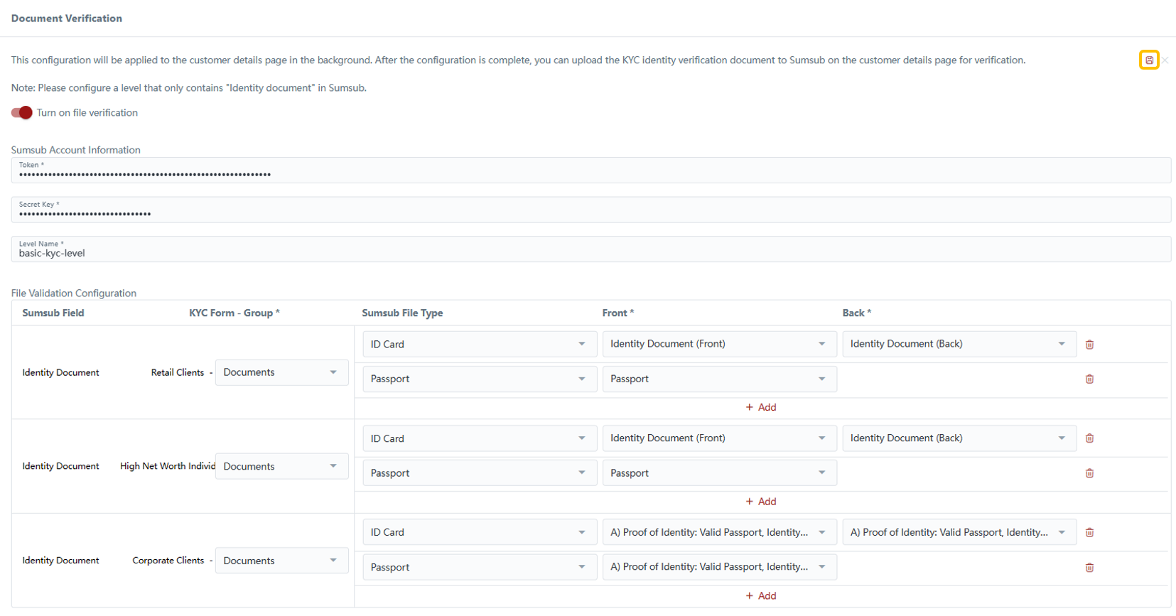Click the Token input field
Screen dimensions: 1176x616
(590, 173)
